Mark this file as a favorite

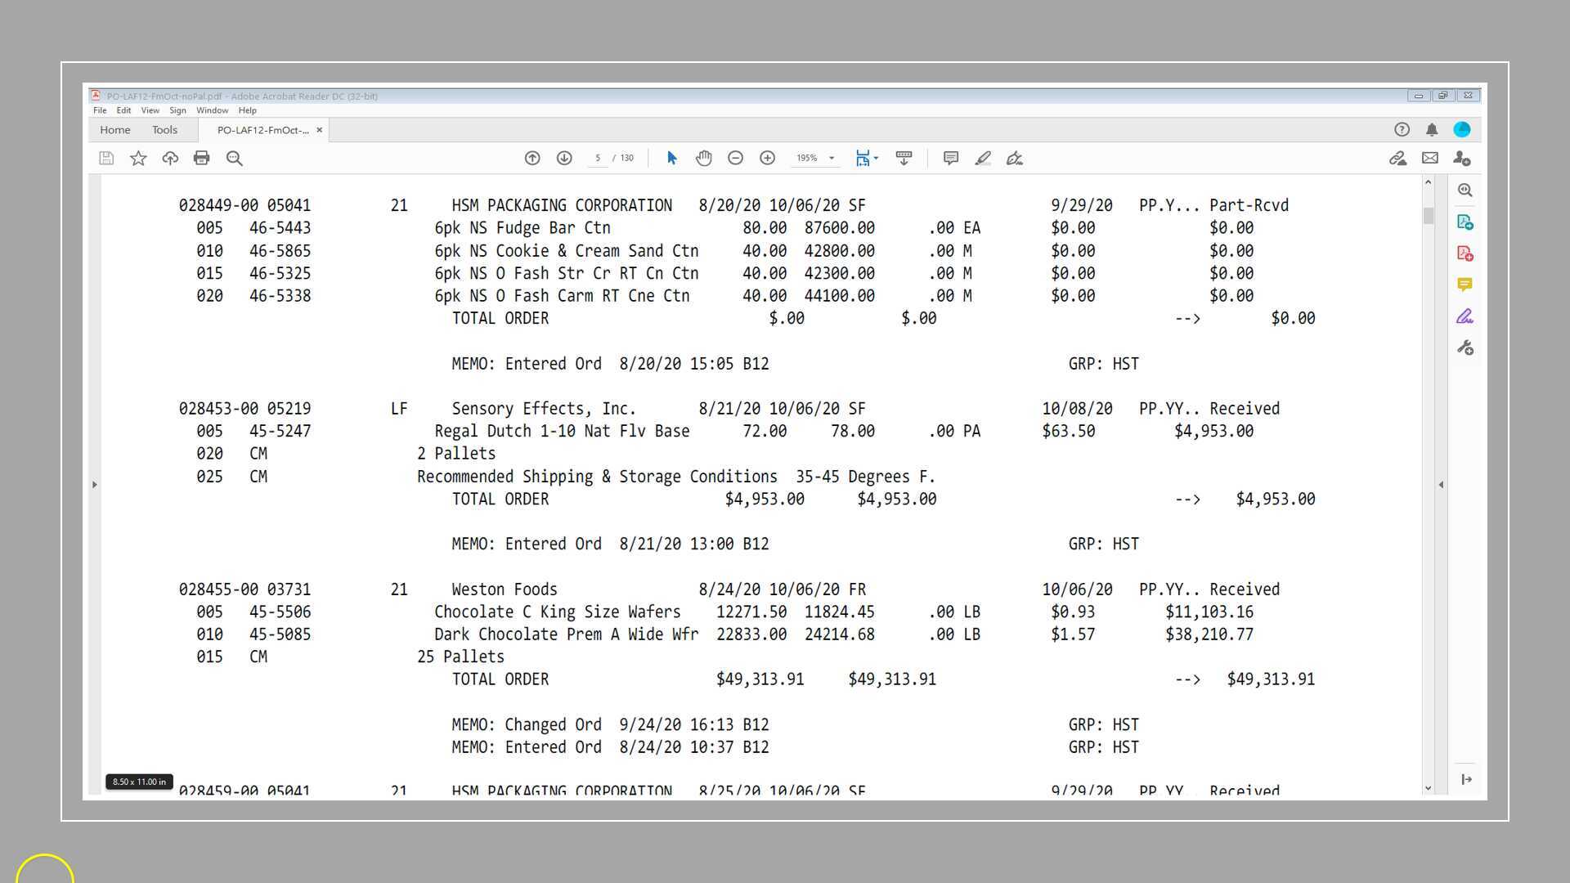[x=138, y=158]
